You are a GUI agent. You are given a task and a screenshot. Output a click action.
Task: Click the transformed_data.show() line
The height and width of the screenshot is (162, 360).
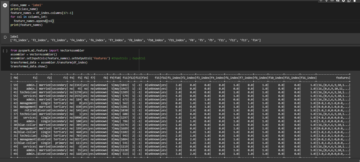click(29, 67)
